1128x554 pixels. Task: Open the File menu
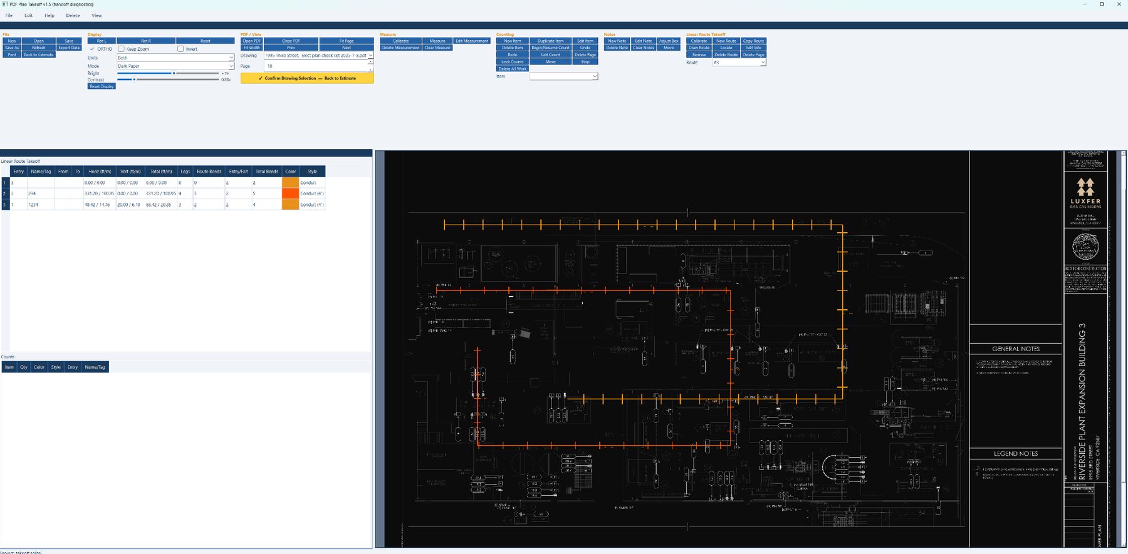pyautogui.click(x=9, y=16)
